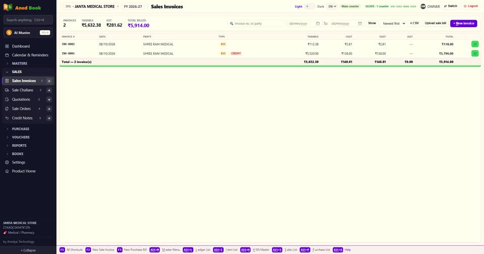Viewport: 484px width, 254px height.
Task: Click the OWNER user avatar
Action: tap(423, 6)
